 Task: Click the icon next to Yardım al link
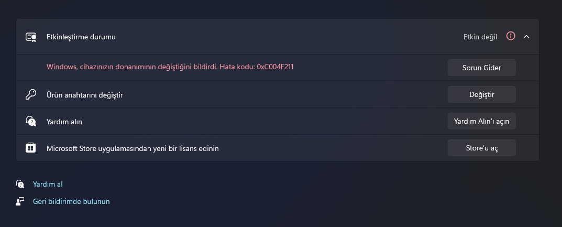(20, 184)
